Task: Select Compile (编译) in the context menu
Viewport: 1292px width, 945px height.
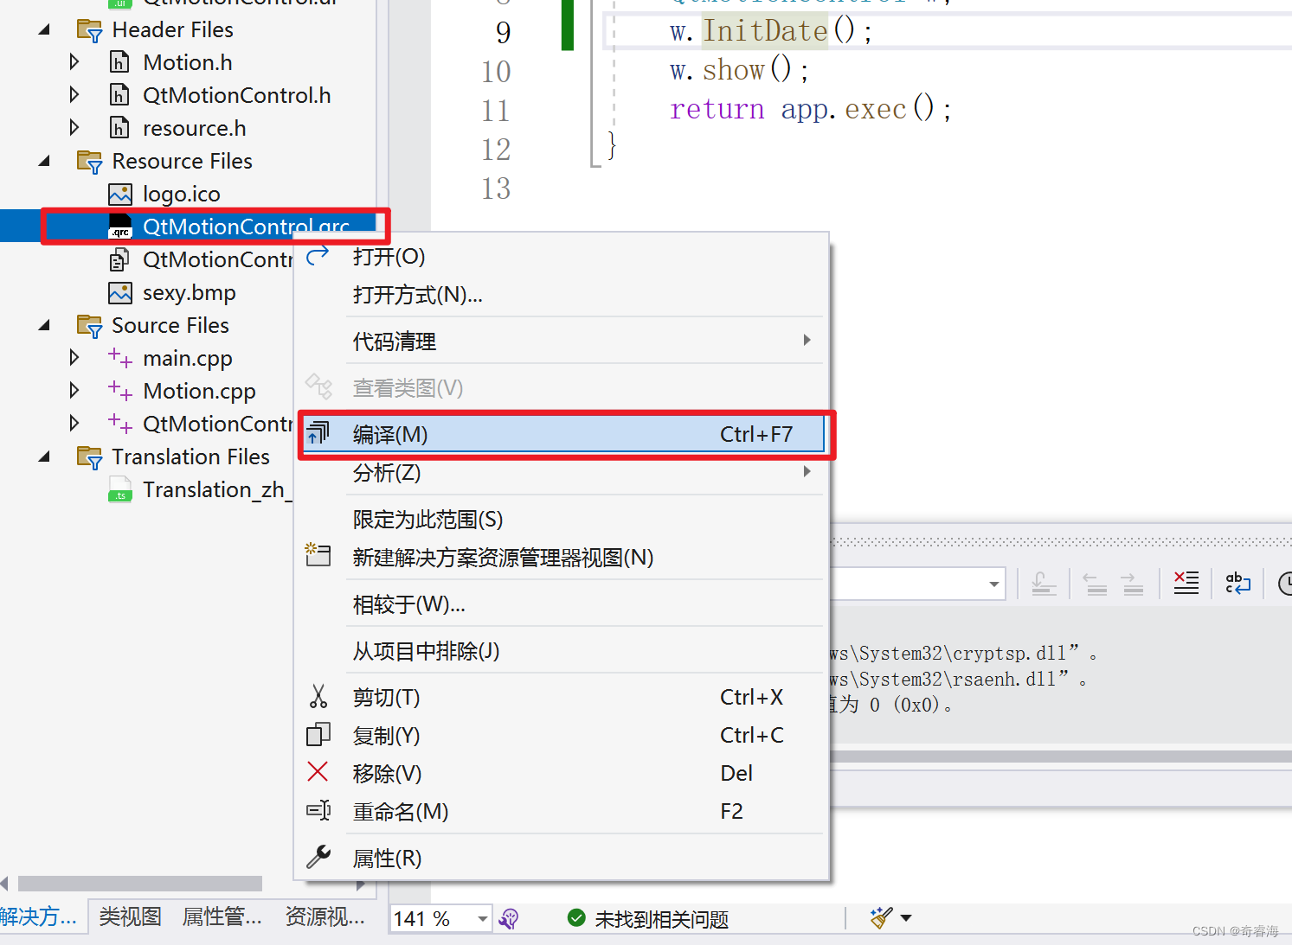Action: coord(562,435)
